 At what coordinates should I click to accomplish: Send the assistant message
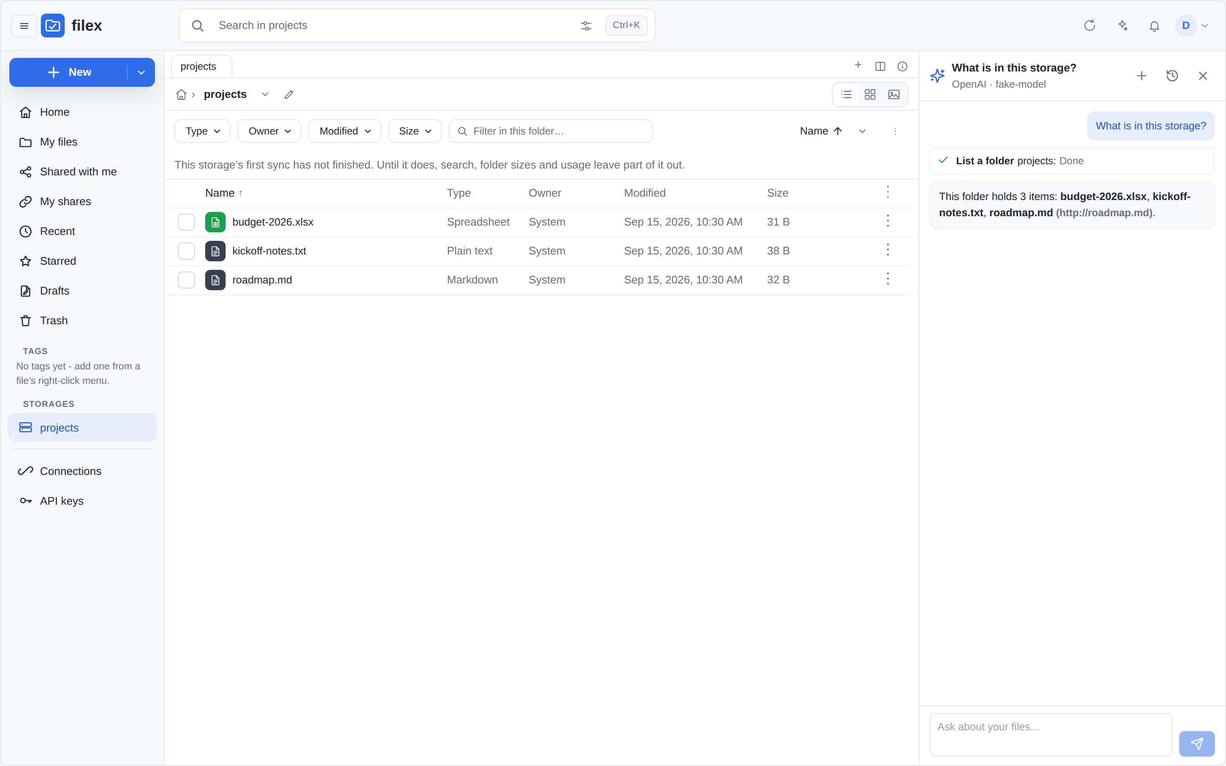pyautogui.click(x=1197, y=743)
